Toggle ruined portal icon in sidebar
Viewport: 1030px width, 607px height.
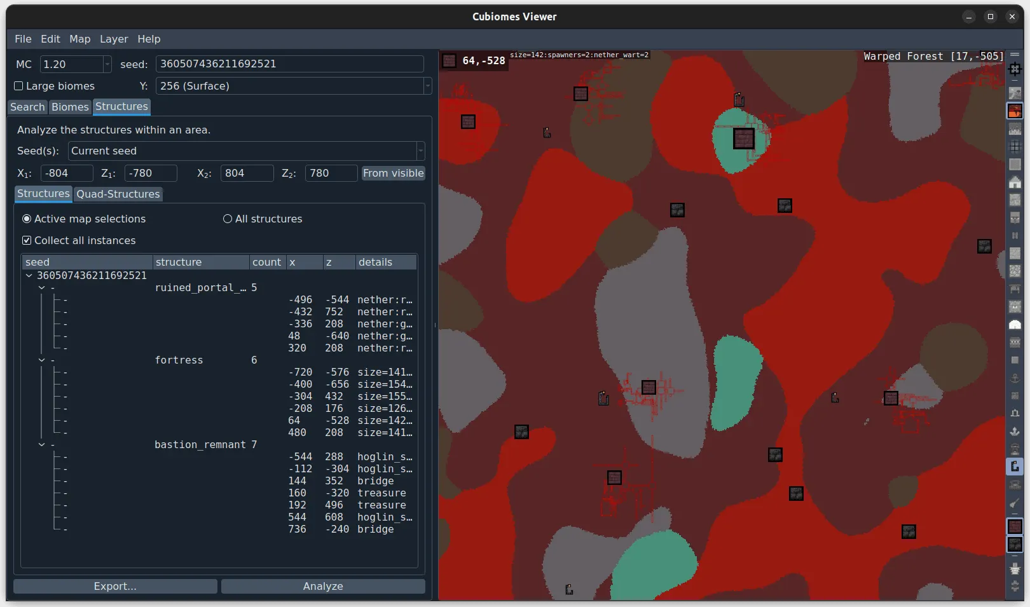1015,467
